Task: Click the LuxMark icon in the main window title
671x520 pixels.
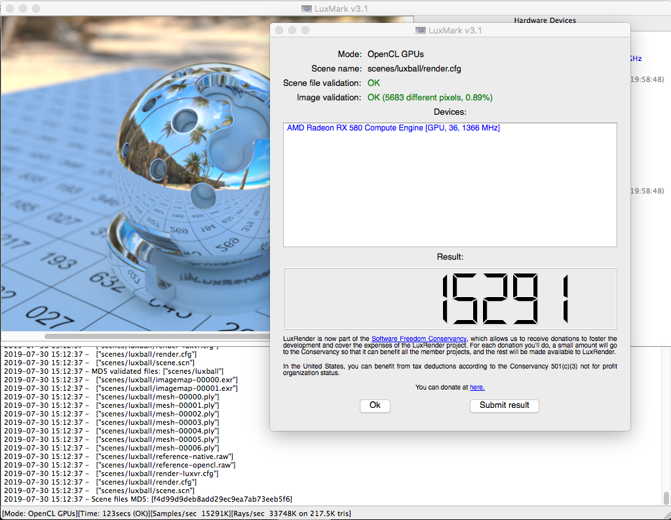Action: (307, 9)
